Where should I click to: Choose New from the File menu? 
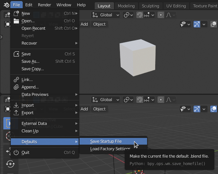click(x=45, y=13)
